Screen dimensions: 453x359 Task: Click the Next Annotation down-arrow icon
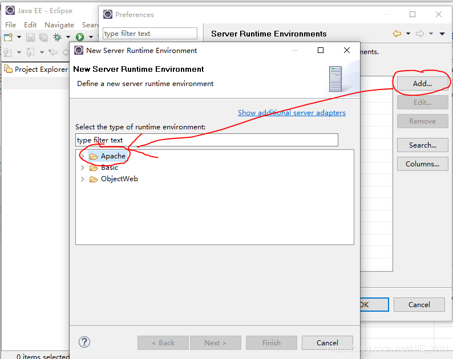coord(8,52)
